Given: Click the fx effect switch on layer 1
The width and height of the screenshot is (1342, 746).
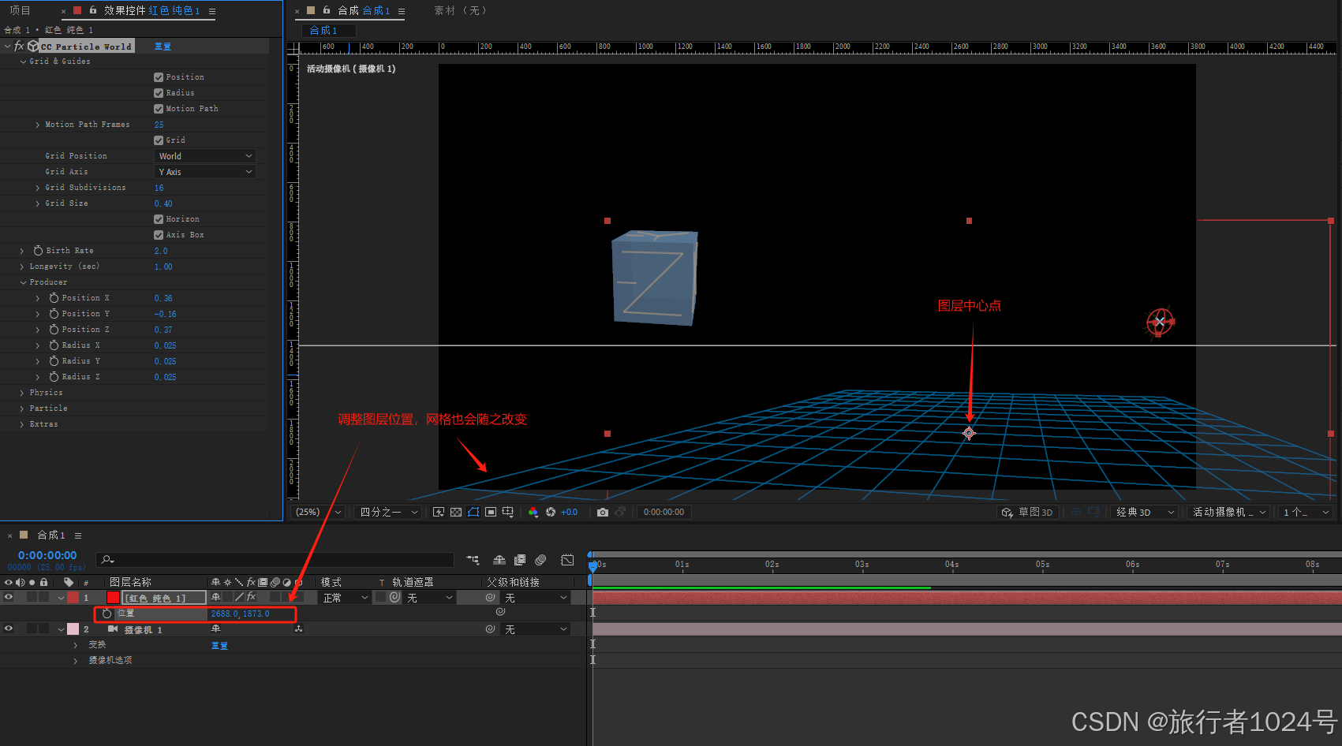Looking at the screenshot, I should click(x=251, y=597).
